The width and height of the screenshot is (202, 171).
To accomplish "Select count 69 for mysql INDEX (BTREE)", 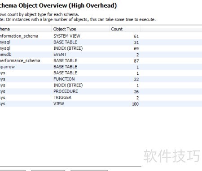I will (136, 49).
